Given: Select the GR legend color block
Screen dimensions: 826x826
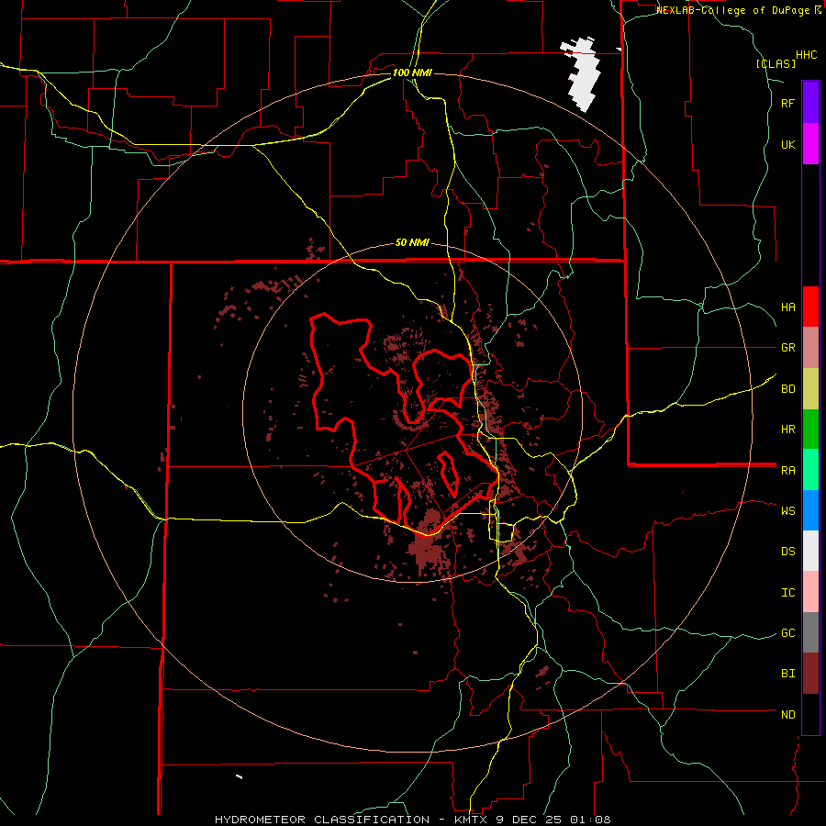Looking at the screenshot, I should tap(810, 348).
